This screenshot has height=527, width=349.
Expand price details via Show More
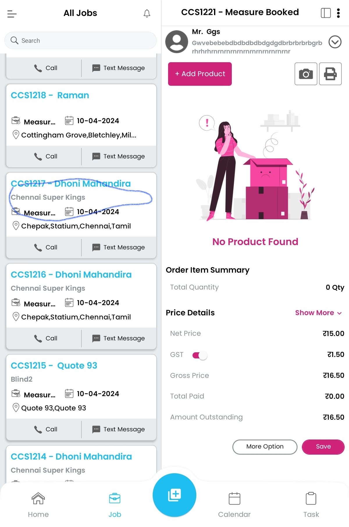(318, 313)
